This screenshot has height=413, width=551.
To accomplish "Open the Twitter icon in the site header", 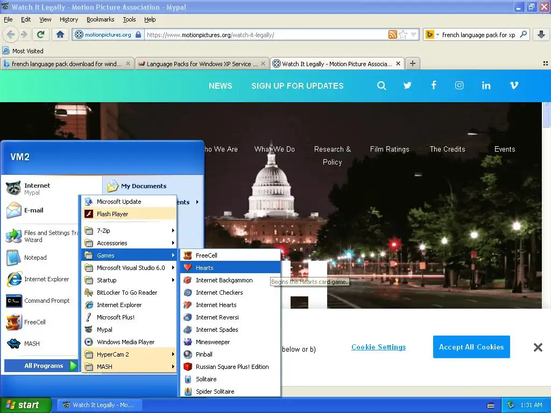I will (x=407, y=86).
